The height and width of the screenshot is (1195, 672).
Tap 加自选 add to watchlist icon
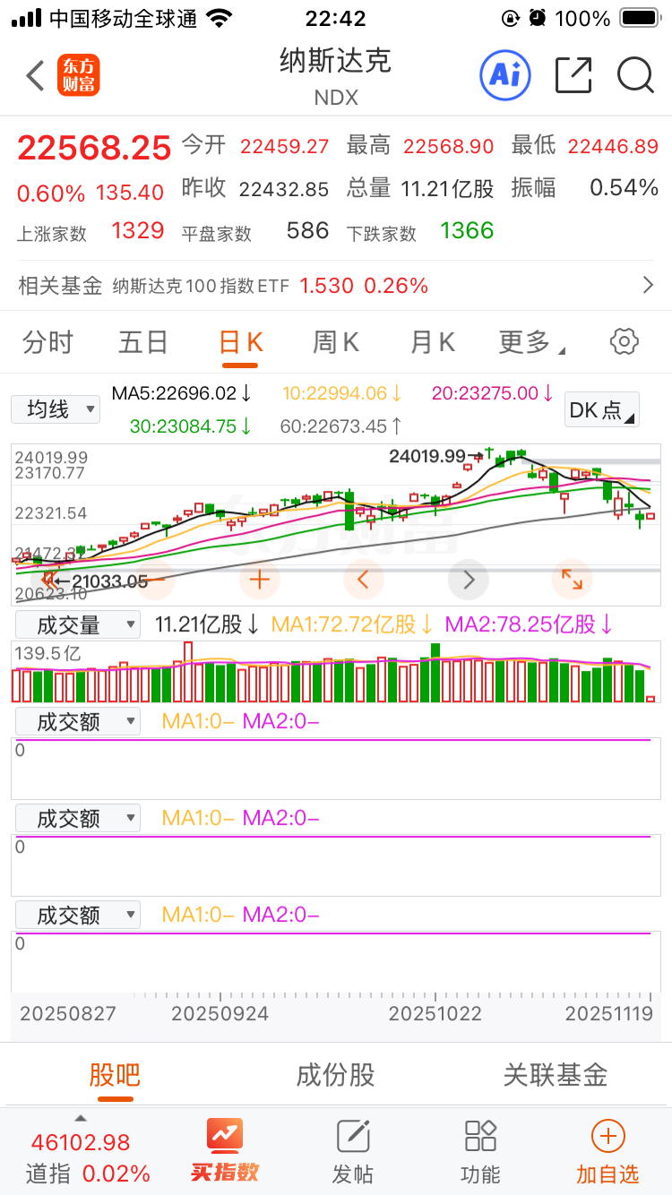607,1150
